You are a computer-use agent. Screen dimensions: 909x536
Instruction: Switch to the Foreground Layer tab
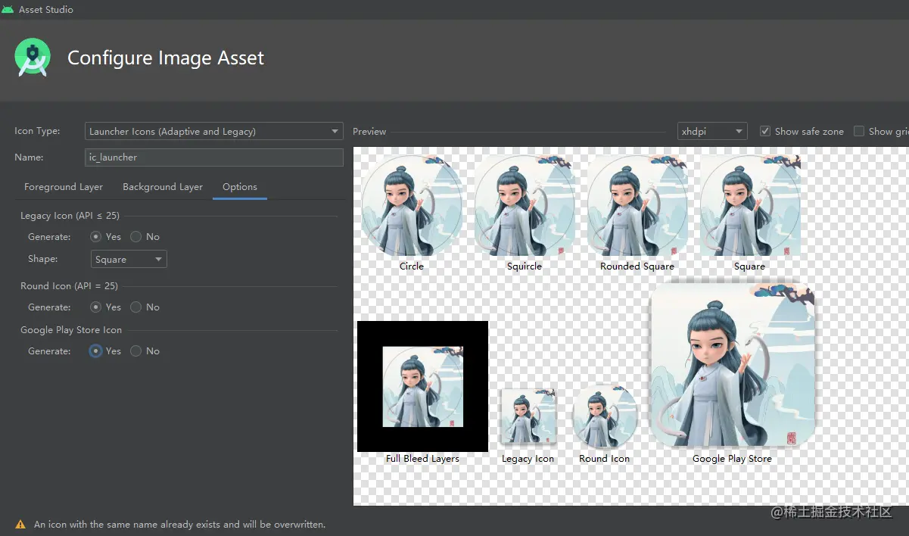(x=64, y=187)
